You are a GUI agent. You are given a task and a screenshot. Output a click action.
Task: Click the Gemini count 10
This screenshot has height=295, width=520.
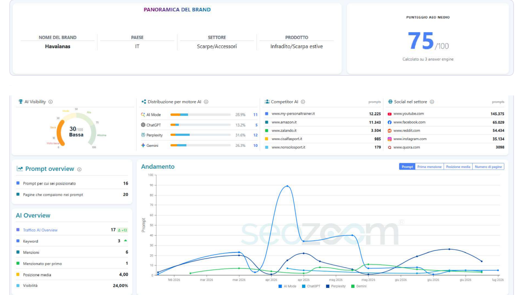point(255,145)
